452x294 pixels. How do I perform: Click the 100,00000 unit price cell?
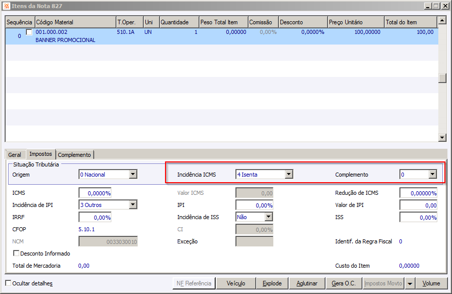pos(367,32)
